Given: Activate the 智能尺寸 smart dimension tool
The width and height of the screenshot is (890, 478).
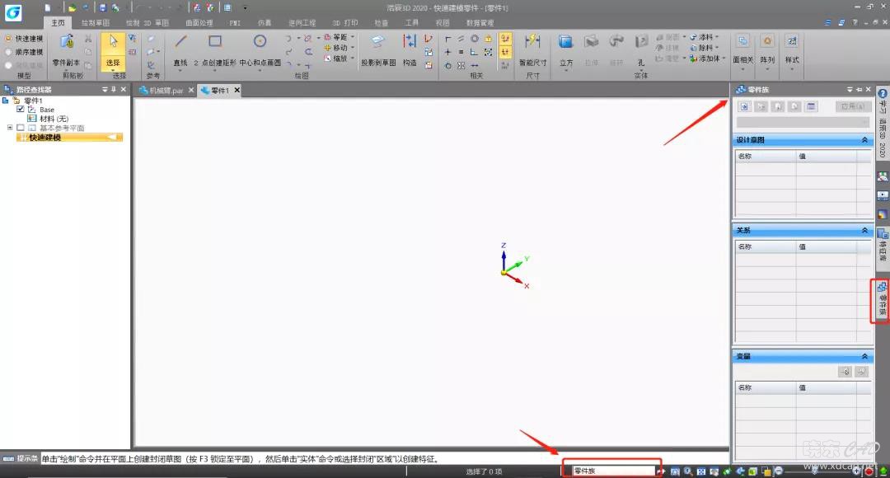Looking at the screenshot, I should (532, 48).
